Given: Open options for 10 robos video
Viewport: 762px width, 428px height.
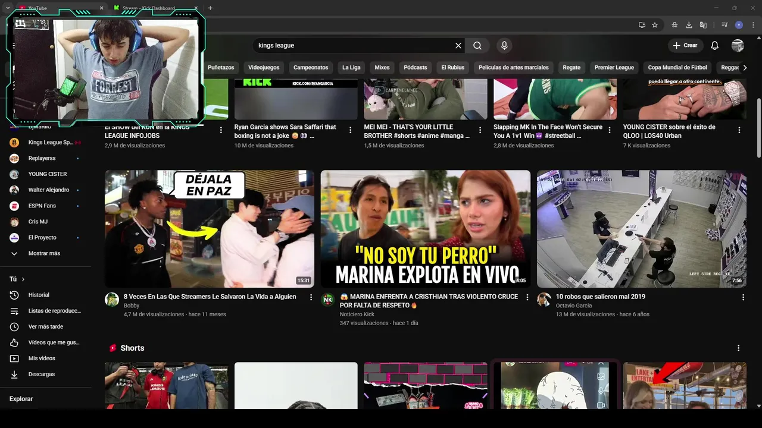Looking at the screenshot, I should tap(742, 297).
